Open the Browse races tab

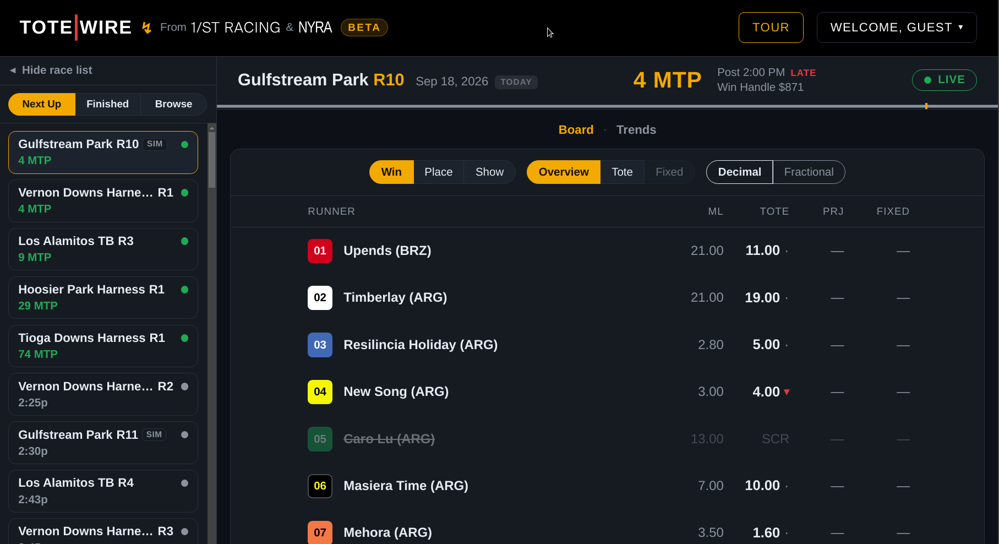[x=173, y=104]
